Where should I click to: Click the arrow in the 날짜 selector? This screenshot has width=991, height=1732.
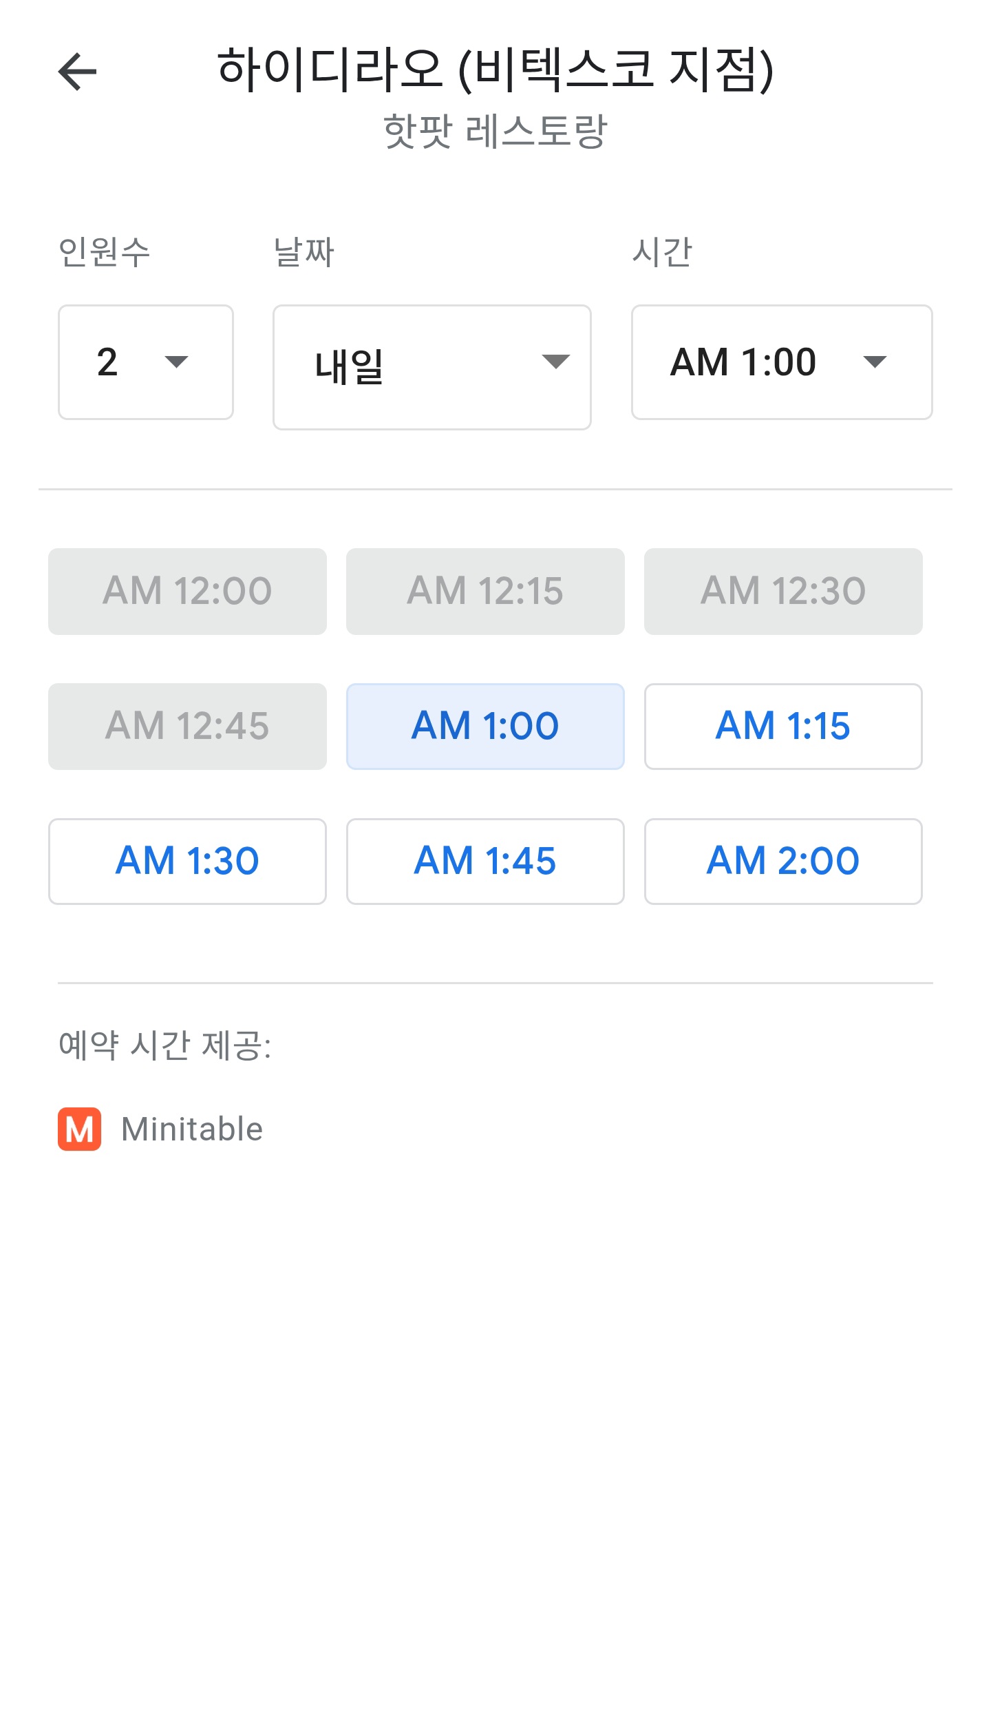[555, 362]
